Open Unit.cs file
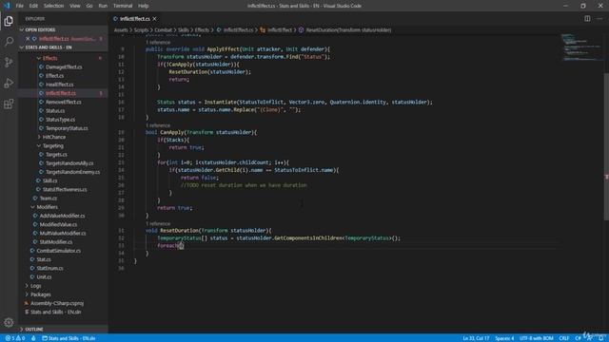609x342 pixels. (44, 276)
